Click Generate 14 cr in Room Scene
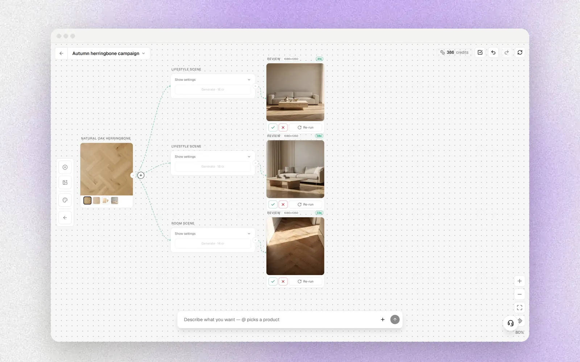The height and width of the screenshot is (362, 580). point(213,244)
